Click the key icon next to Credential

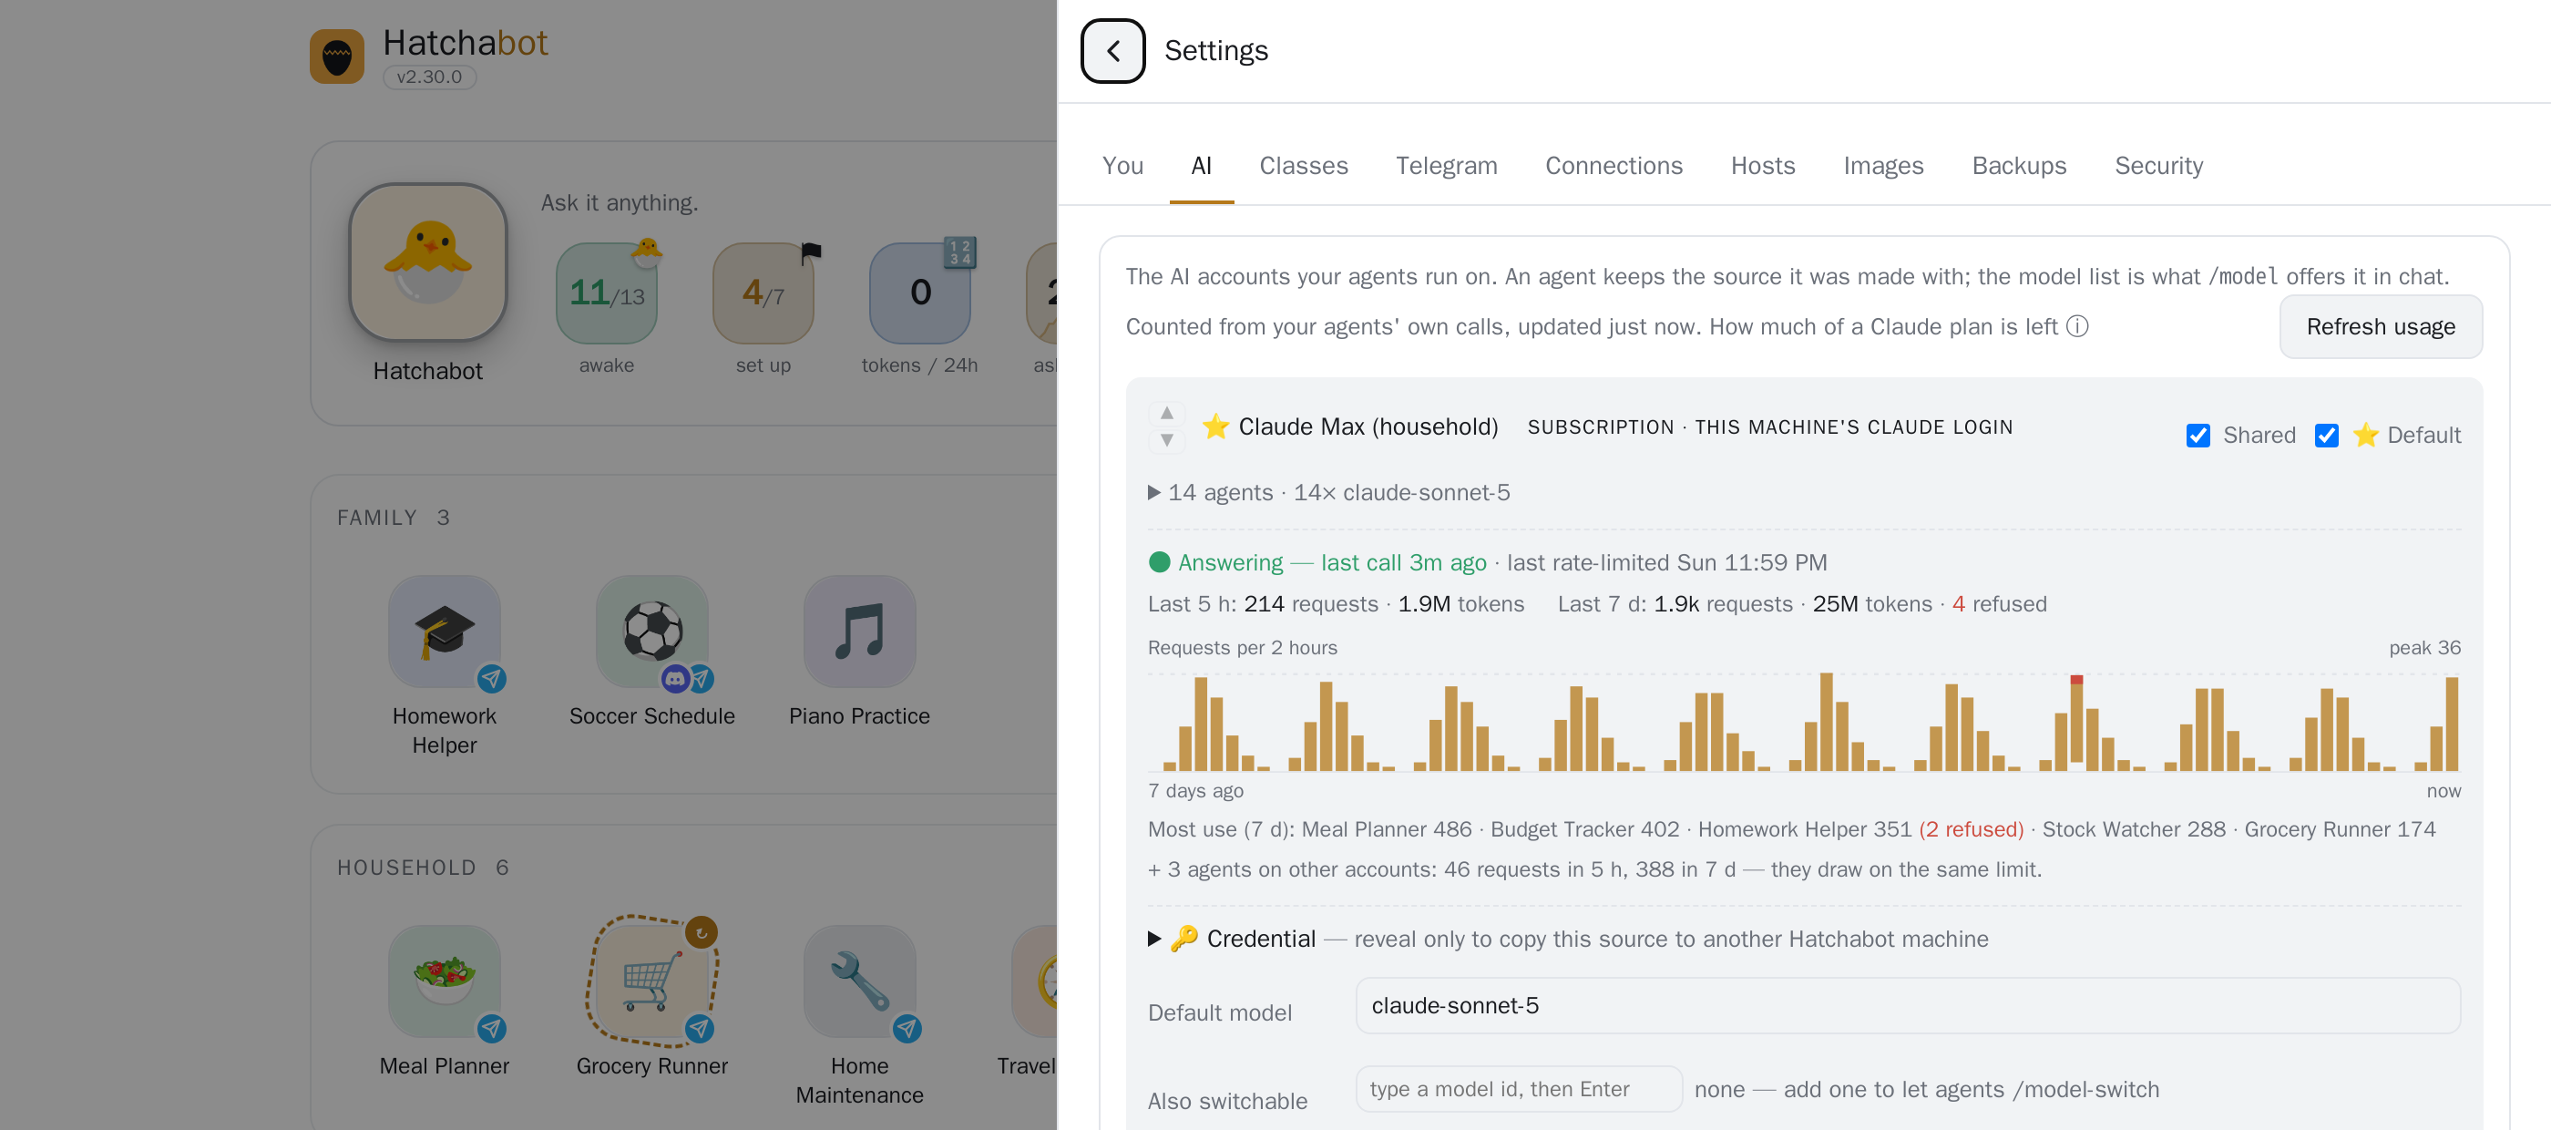[x=1183, y=938]
